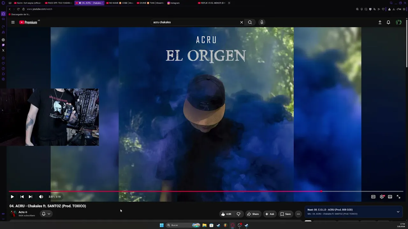Viewport: 408px width, 229px height.
Task: Open the browser easy setup menu
Action: pos(405,9)
